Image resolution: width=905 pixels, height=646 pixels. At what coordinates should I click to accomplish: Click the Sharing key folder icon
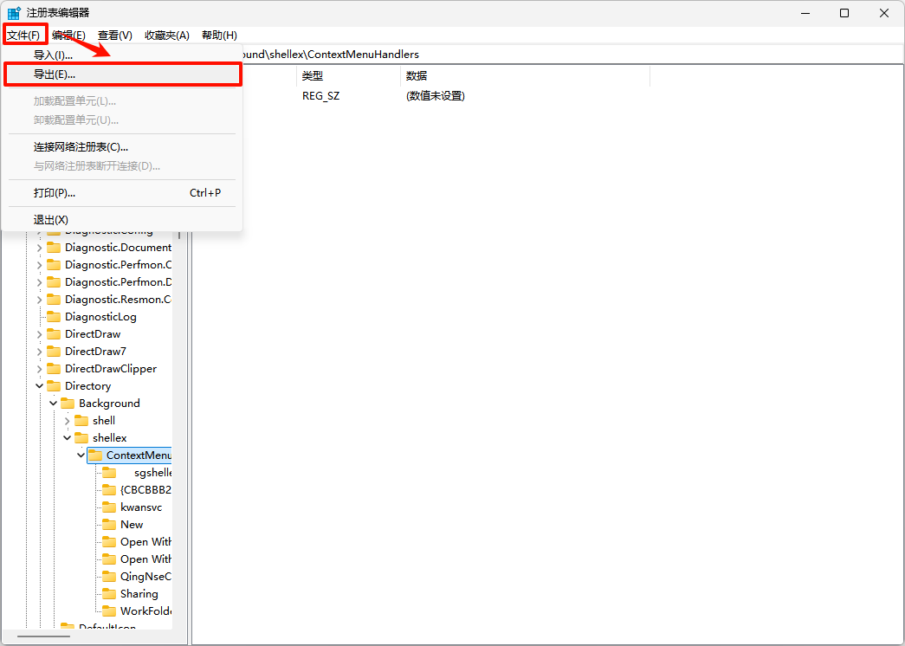tap(109, 594)
